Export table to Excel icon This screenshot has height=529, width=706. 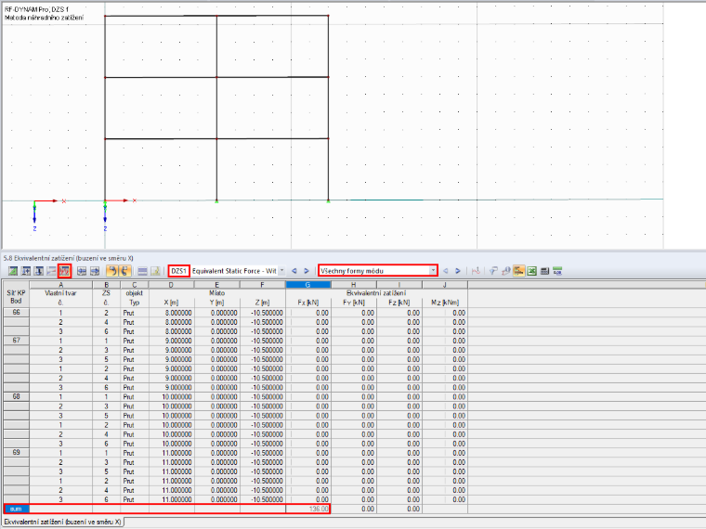(531, 271)
